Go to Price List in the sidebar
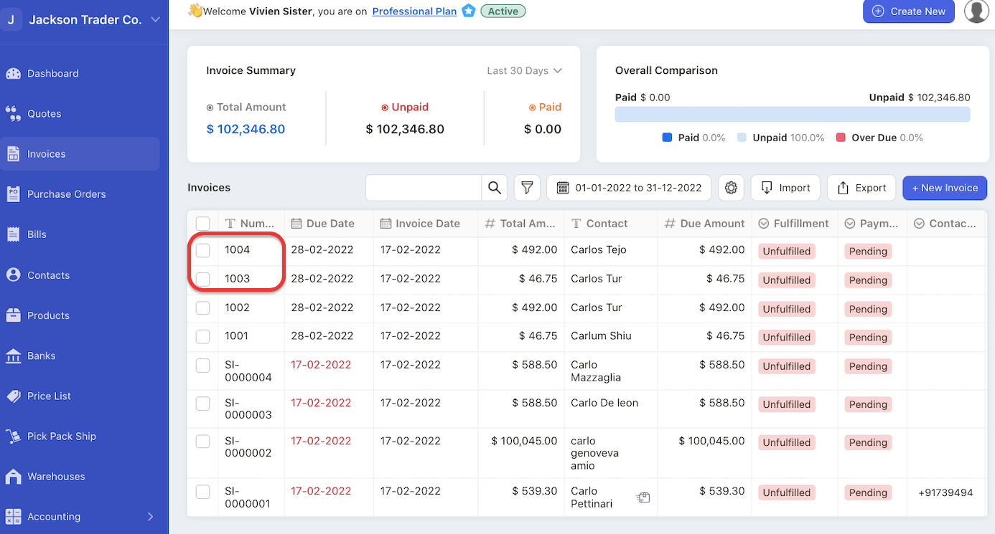 49,396
